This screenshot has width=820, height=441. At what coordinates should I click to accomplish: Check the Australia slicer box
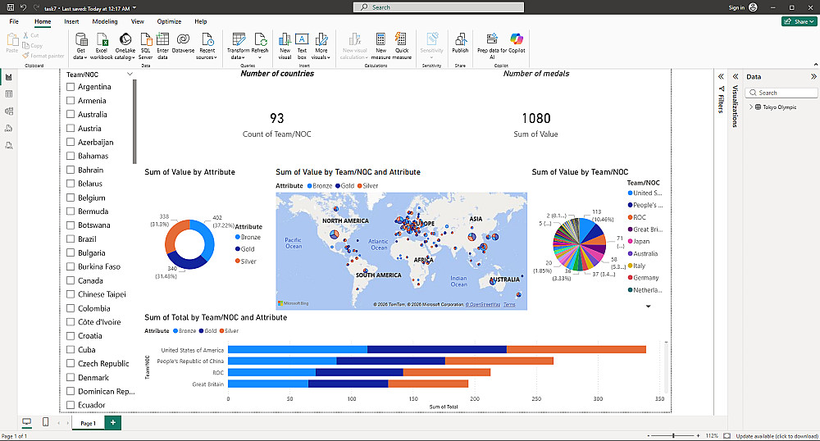click(x=71, y=115)
